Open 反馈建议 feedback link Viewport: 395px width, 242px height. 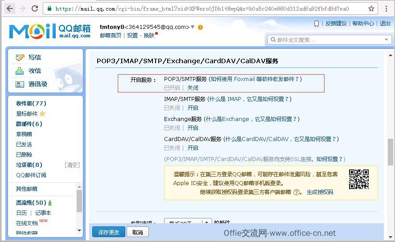336,24
